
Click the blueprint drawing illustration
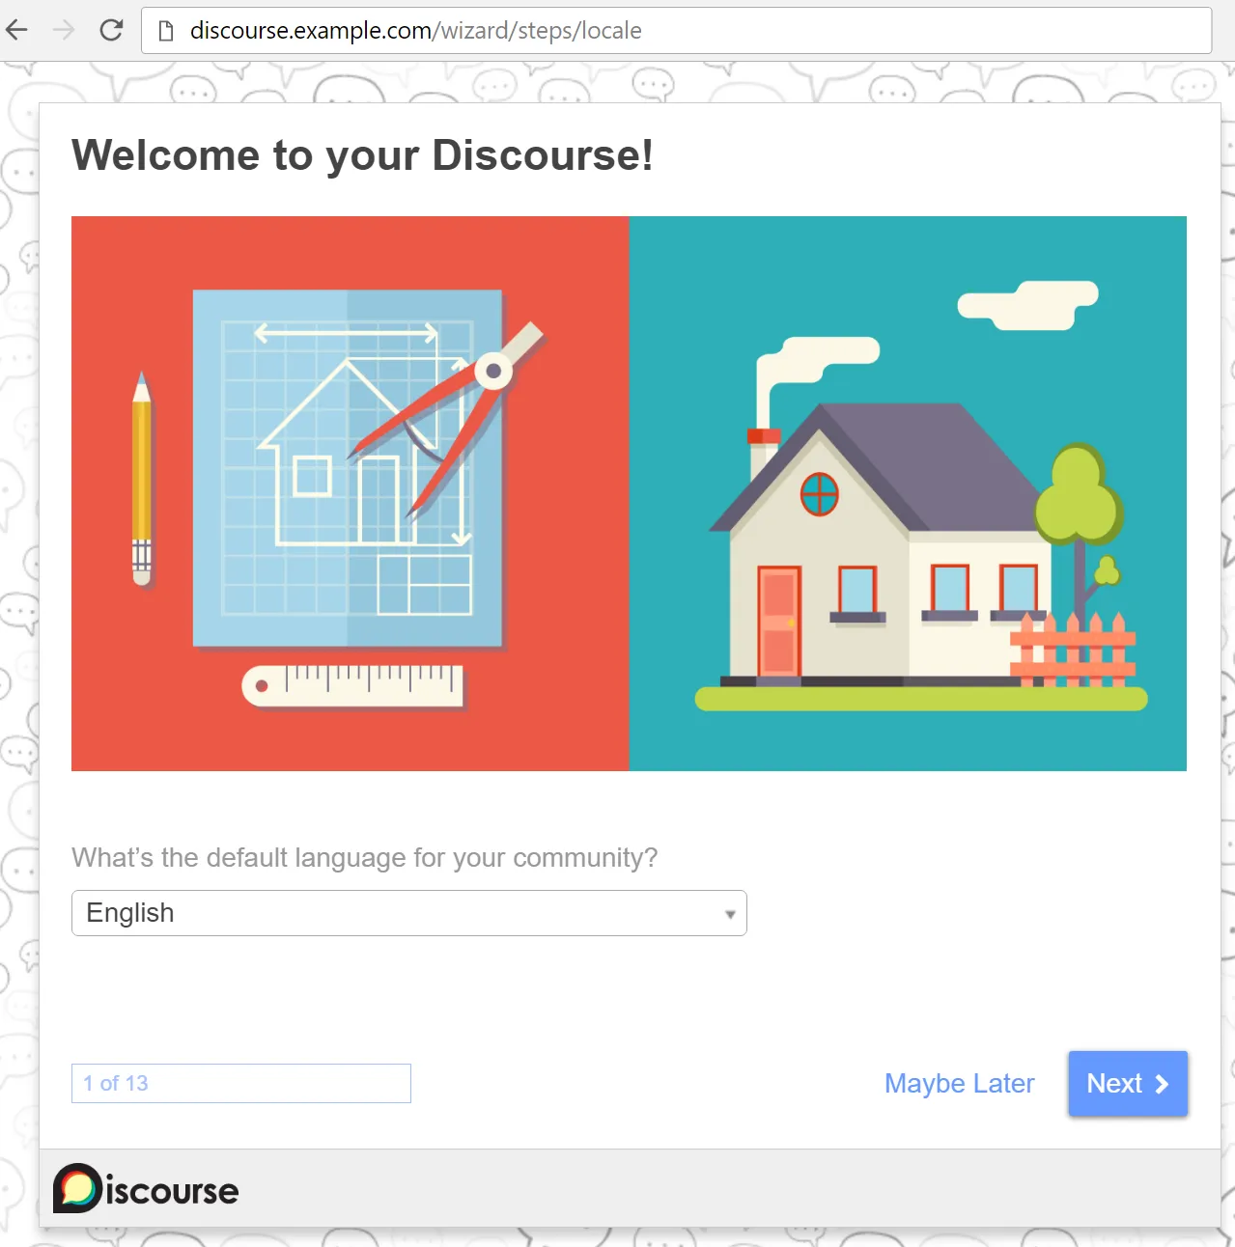[350, 493]
